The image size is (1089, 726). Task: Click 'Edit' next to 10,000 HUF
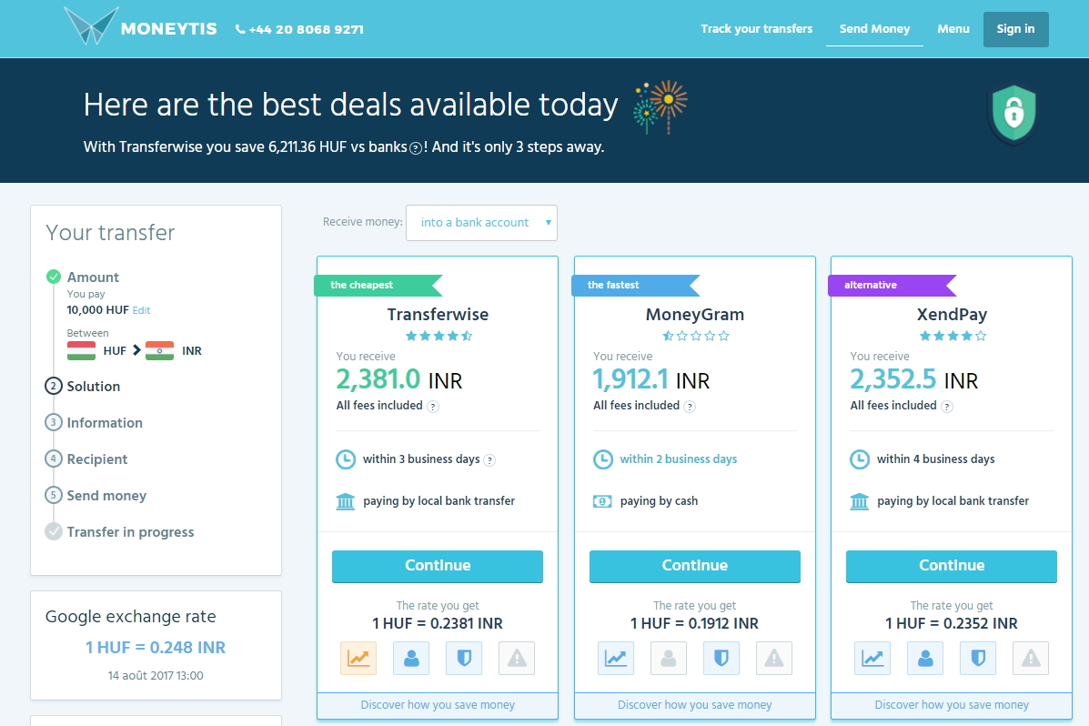pos(141,310)
